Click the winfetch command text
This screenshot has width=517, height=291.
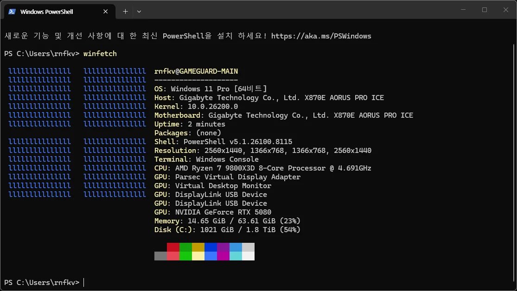[100, 54]
